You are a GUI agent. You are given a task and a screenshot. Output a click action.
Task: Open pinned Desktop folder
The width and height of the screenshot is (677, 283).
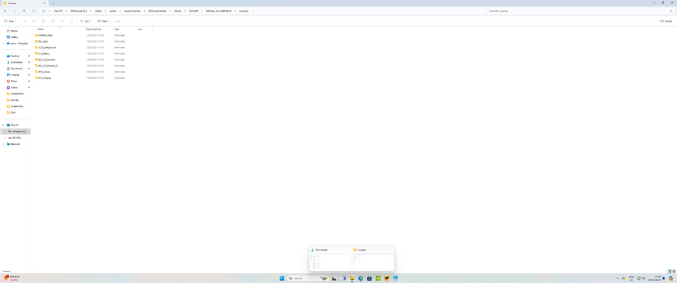click(x=13, y=56)
